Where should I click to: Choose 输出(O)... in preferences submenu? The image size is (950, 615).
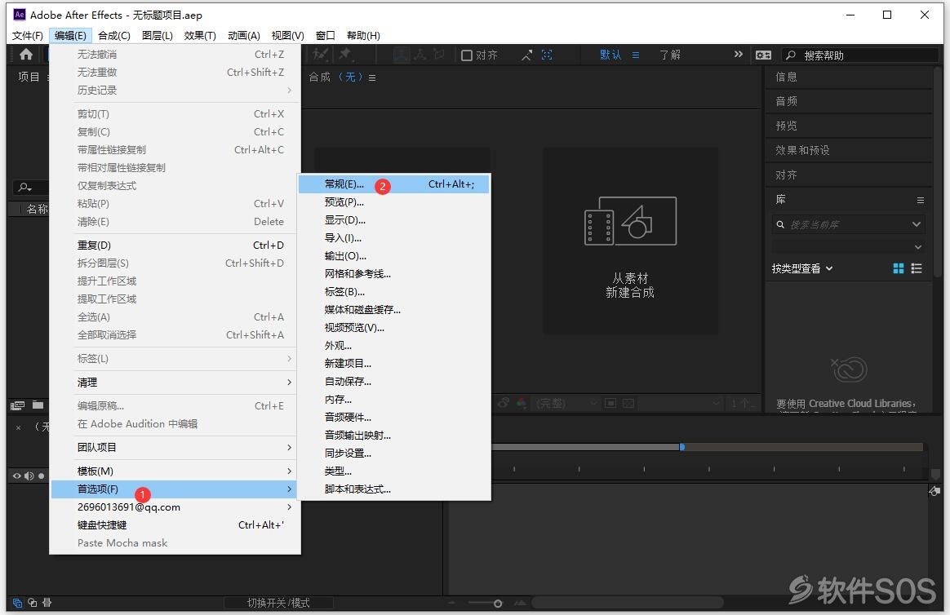[x=394, y=256]
